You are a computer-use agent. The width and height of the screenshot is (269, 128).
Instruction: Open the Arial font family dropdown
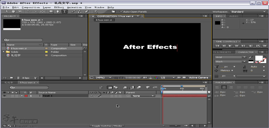(x=230, y=57)
